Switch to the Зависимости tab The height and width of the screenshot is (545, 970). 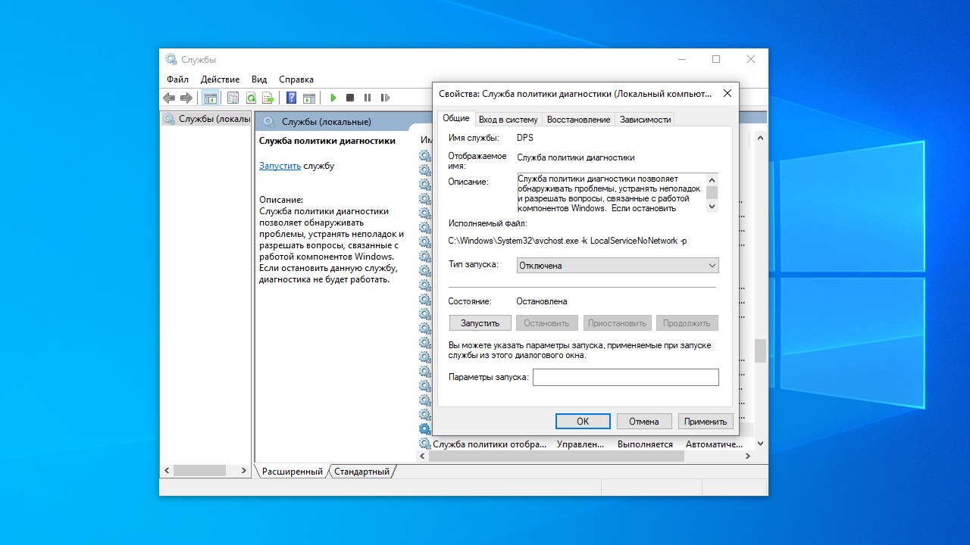point(645,120)
